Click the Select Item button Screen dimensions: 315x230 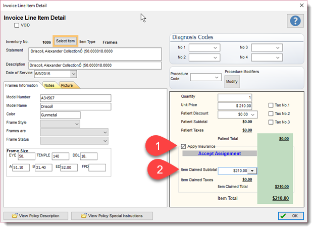tap(65, 41)
